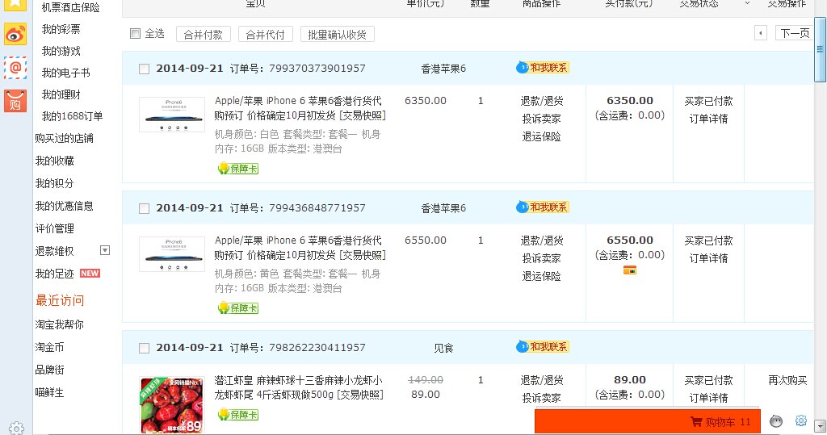
Task: Open 机票酒店保险 in sidebar
Action: pyautogui.click(x=71, y=7)
